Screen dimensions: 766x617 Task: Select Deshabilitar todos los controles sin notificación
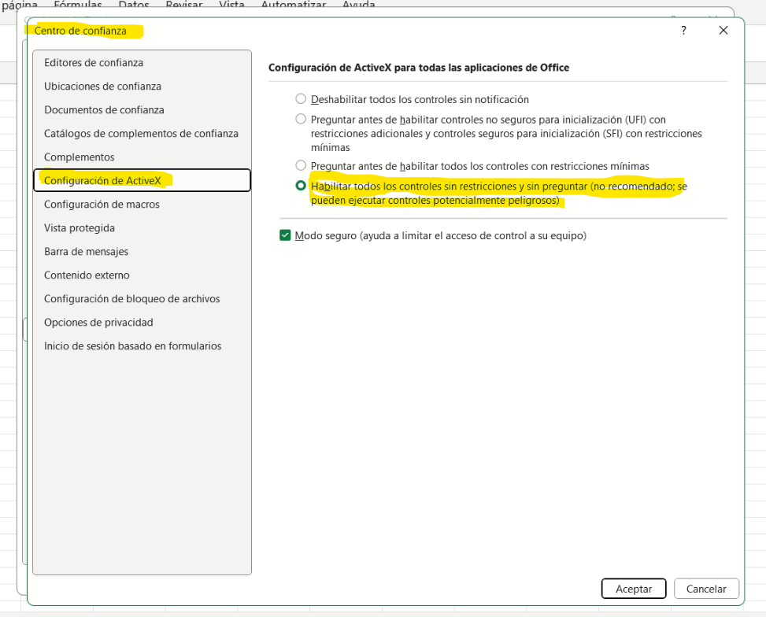click(x=301, y=99)
